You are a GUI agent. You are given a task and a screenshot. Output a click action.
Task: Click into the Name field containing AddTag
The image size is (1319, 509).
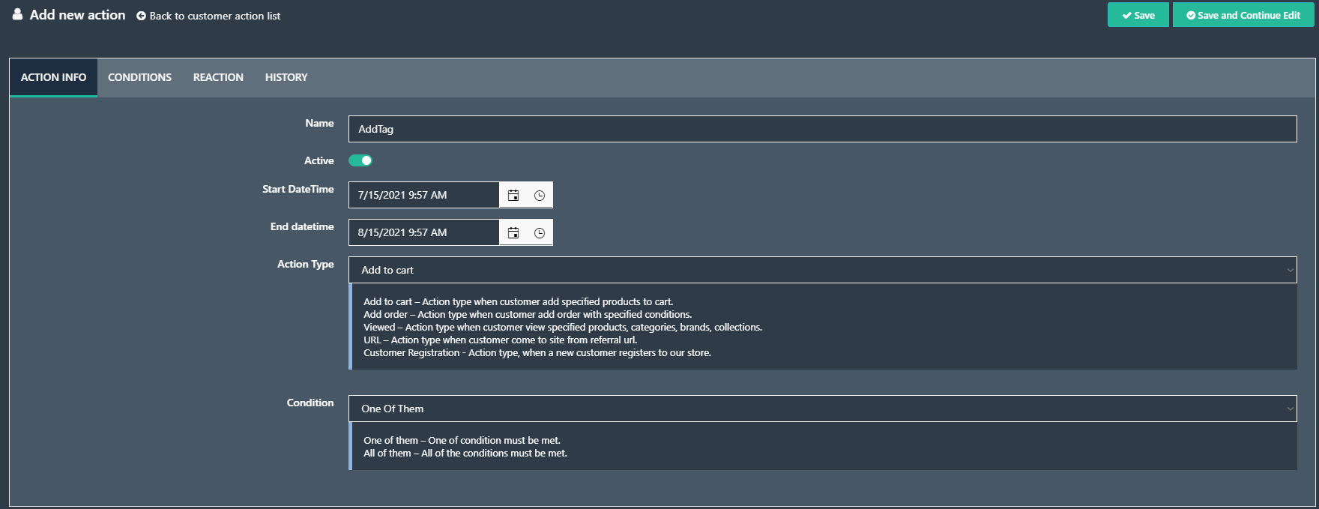tap(822, 129)
